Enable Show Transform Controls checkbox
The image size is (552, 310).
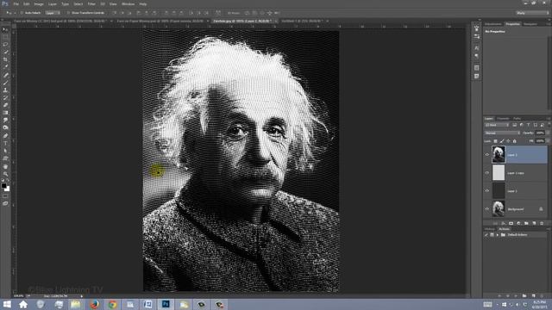click(x=68, y=13)
